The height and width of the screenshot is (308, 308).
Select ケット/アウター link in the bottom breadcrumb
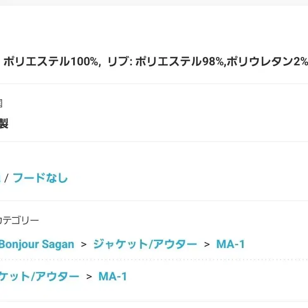tap(39, 276)
